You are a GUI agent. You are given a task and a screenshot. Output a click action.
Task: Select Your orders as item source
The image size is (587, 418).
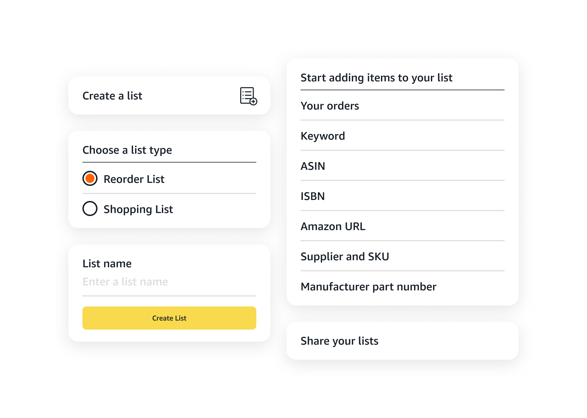coord(330,106)
